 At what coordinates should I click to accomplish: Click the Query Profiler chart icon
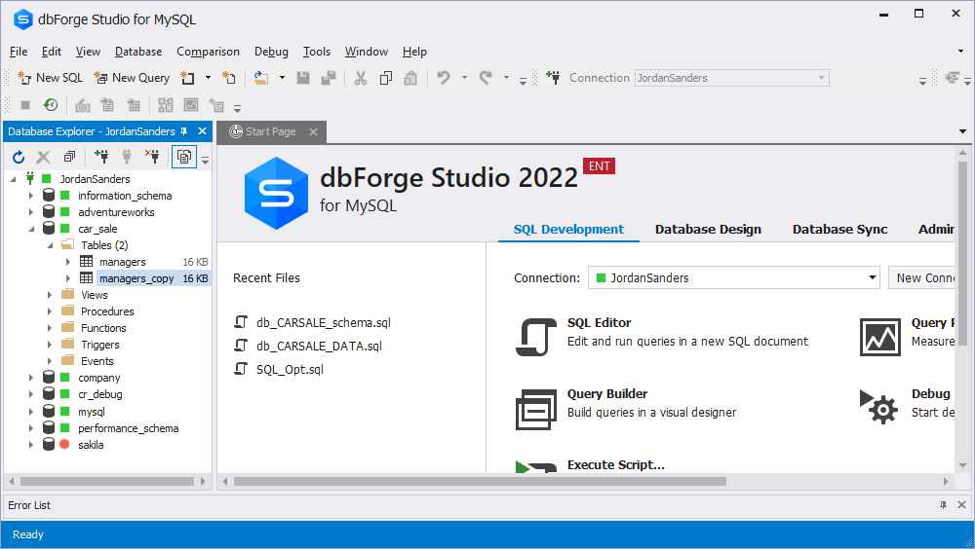[x=879, y=337]
